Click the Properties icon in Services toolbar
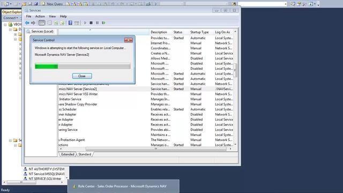 pos(50,23)
